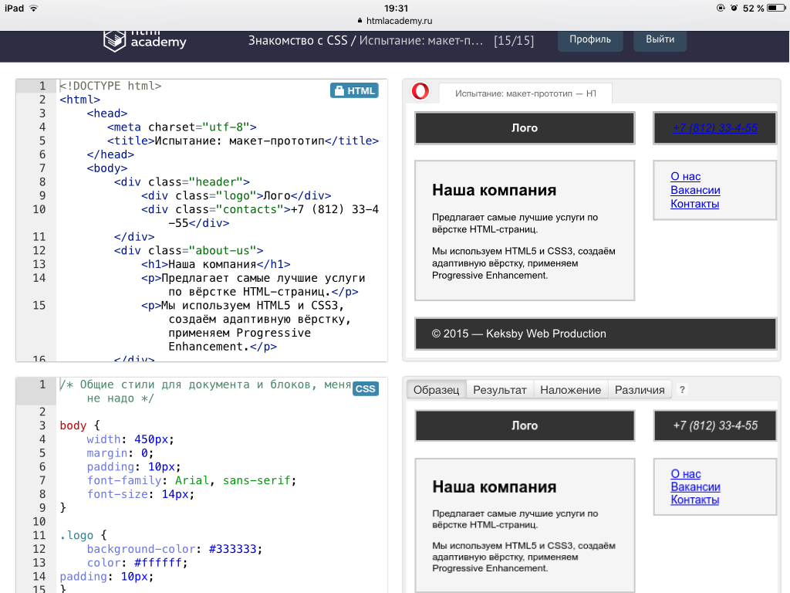This screenshot has width=790, height=593.
Task: Click the 'font-family: Arial, sans-serif;' line
Action: click(191, 480)
